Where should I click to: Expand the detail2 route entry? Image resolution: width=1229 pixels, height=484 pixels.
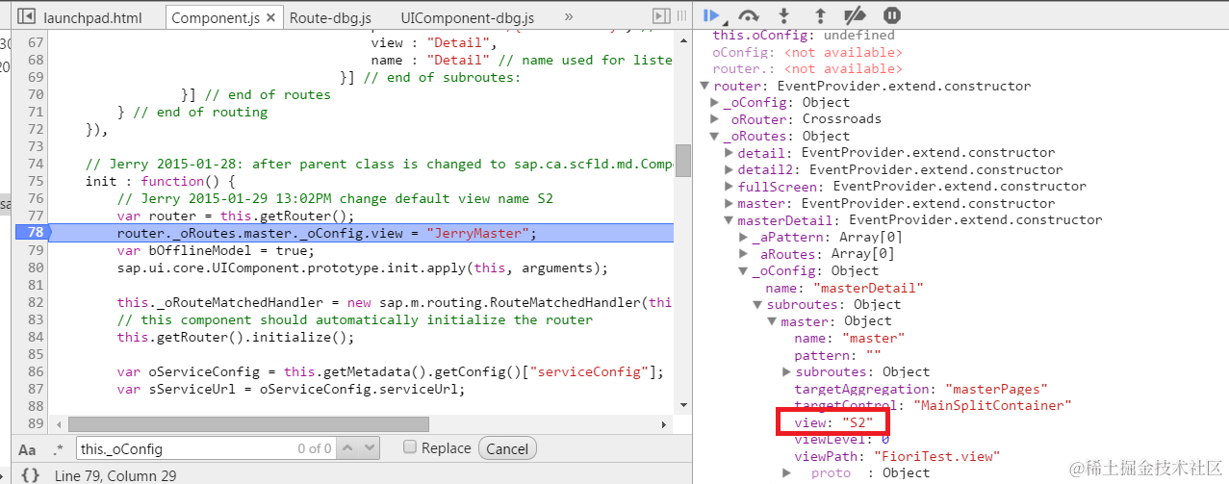coord(729,169)
